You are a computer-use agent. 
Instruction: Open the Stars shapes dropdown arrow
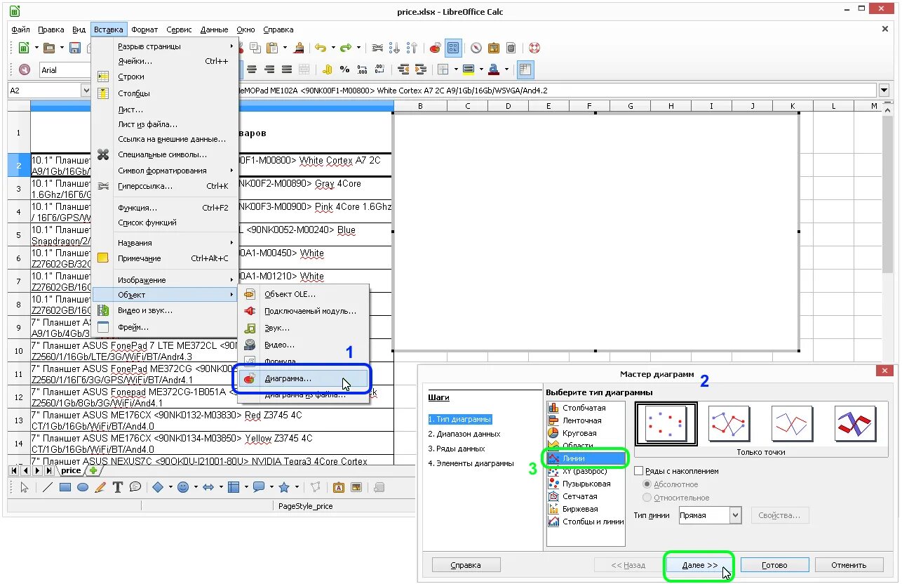coord(297,487)
